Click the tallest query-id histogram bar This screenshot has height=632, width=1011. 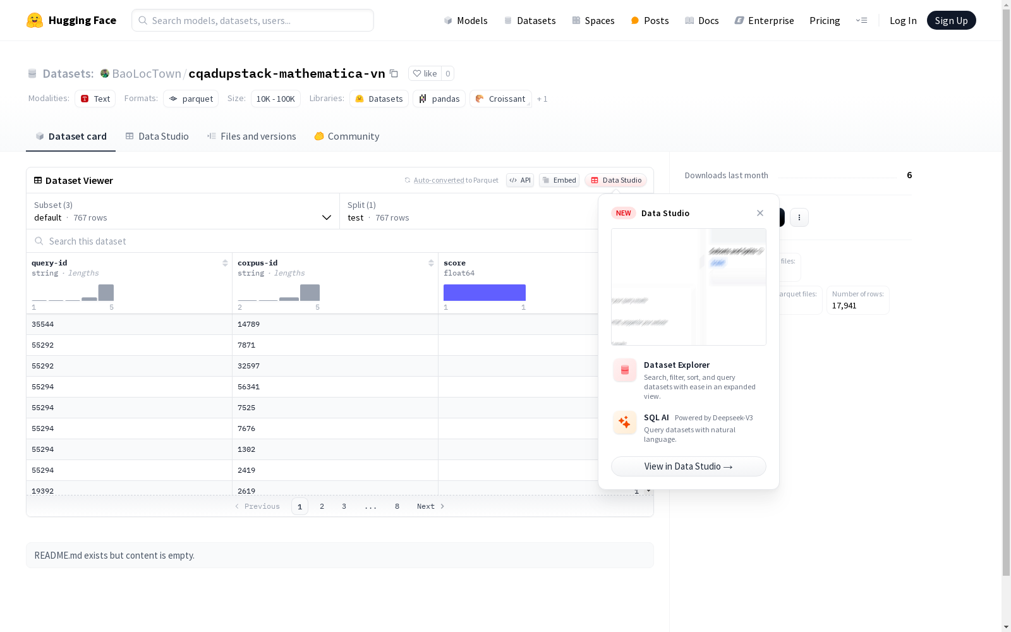click(106, 293)
